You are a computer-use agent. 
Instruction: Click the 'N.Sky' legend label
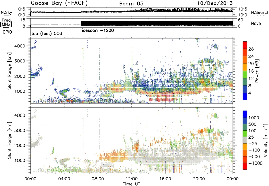[6, 12]
